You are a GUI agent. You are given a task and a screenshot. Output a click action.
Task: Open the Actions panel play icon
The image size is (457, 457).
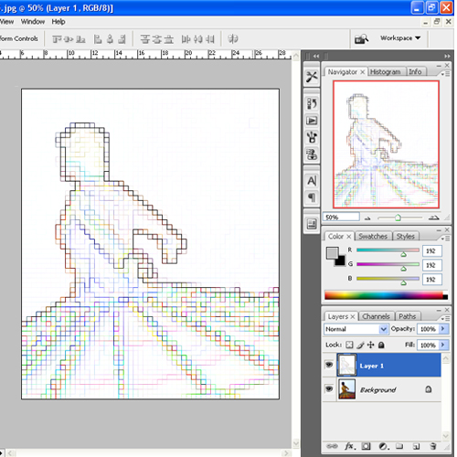click(312, 121)
